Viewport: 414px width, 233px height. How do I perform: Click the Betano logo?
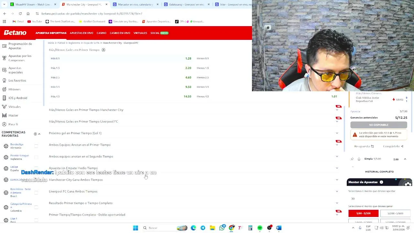15,33
